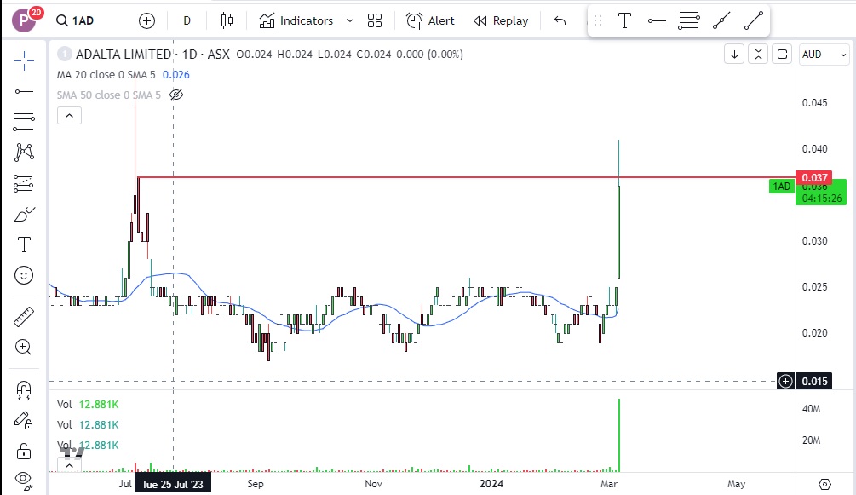Create a new Alert
Viewport: 856px width, 495px height.
pyautogui.click(x=430, y=20)
